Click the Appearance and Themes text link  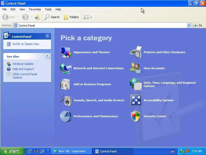[92, 52]
